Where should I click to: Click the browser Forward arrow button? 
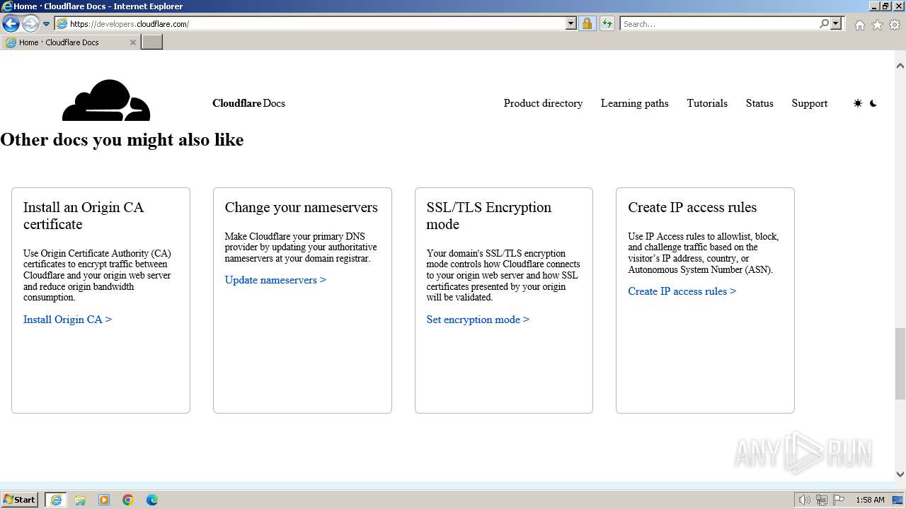click(x=30, y=23)
